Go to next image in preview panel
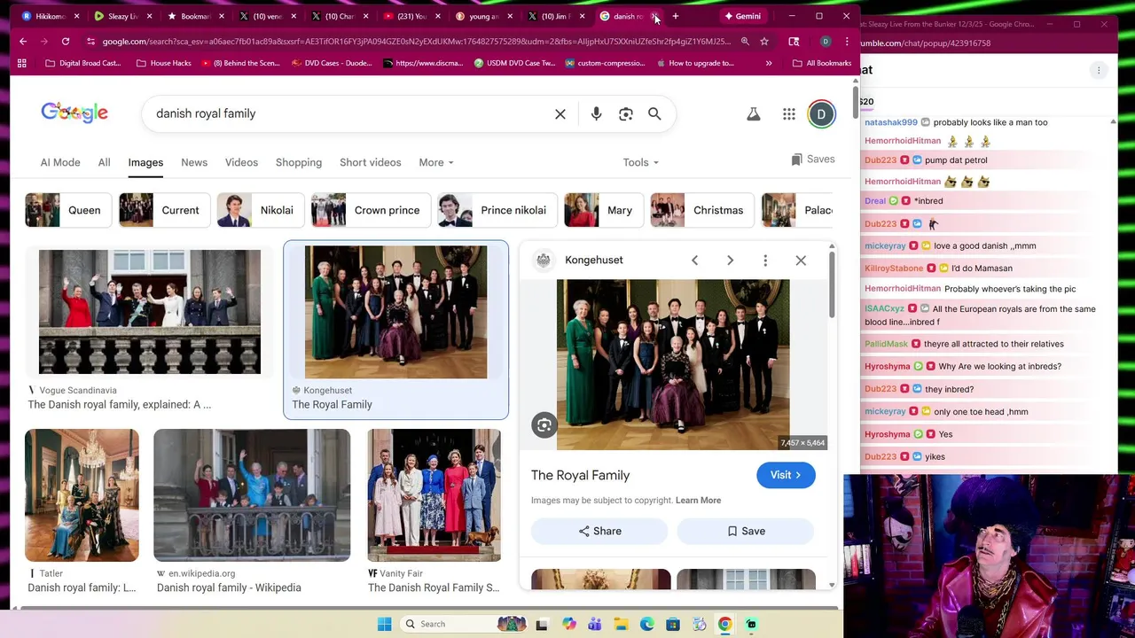Screen dimensions: 1135x638 pyautogui.click(x=730, y=260)
